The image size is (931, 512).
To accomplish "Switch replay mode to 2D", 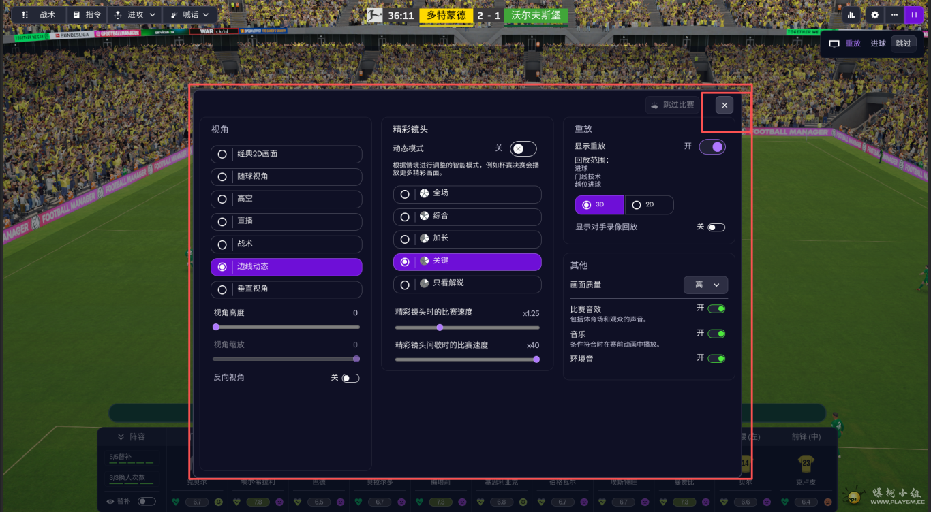I will pos(649,204).
